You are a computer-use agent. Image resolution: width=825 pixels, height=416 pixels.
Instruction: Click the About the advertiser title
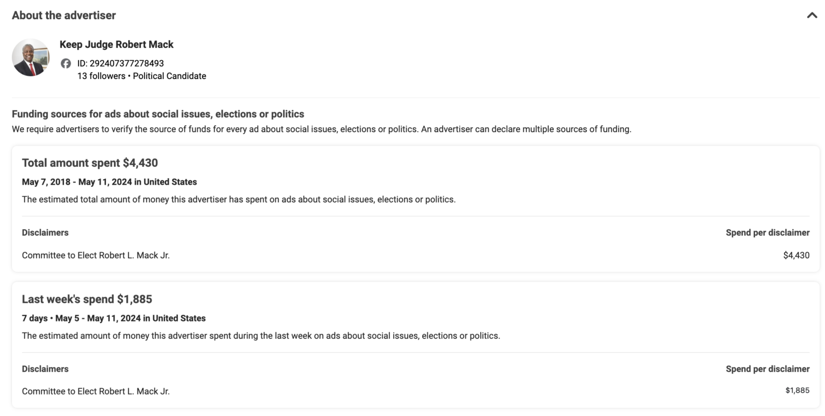coord(63,16)
